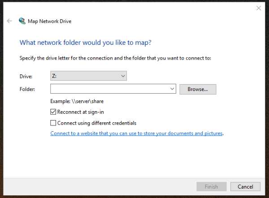Viewport: 269px width, 198px height.
Task: Click the 'Folder:' field label
Action: [x=27, y=89]
